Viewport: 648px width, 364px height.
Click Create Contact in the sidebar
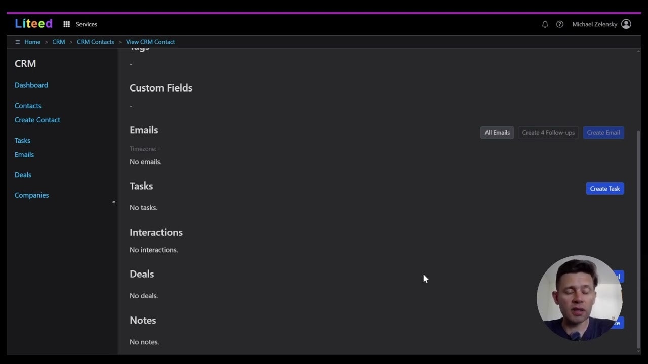[37, 120]
